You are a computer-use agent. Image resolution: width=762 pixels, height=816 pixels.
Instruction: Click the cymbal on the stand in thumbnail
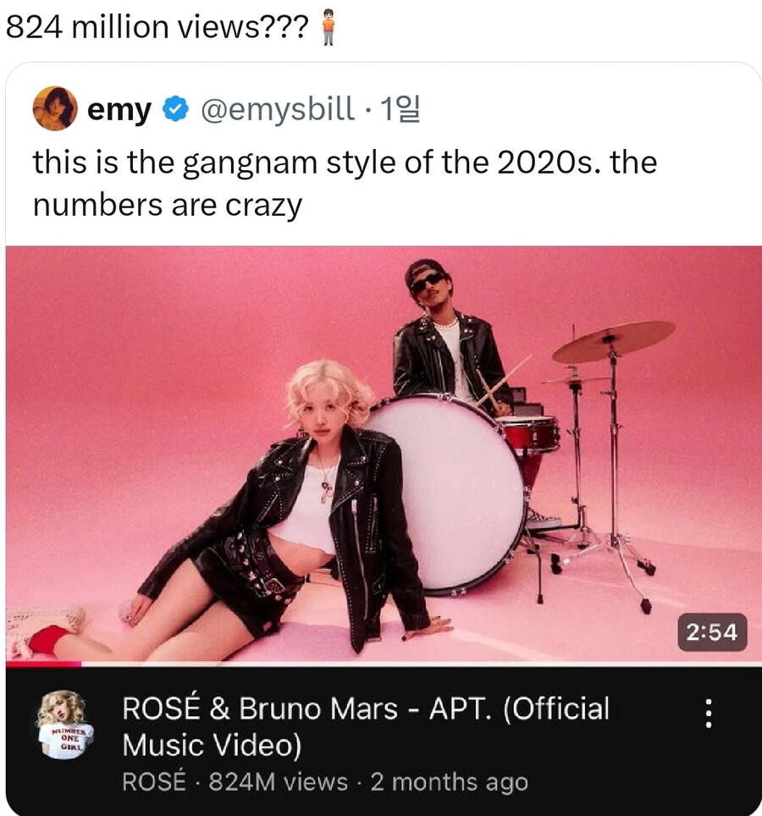click(613, 340)
